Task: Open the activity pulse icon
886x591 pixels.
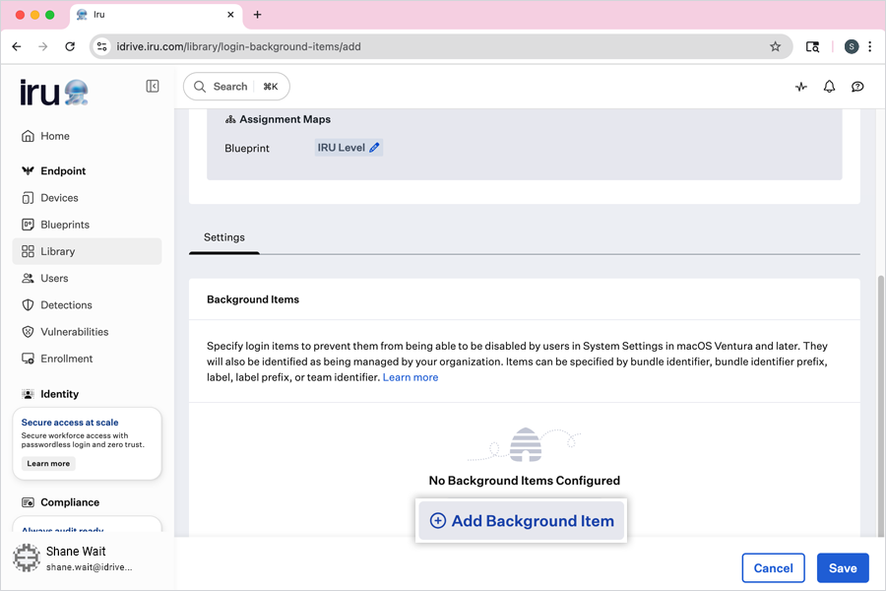Action: tap(801, 87)
